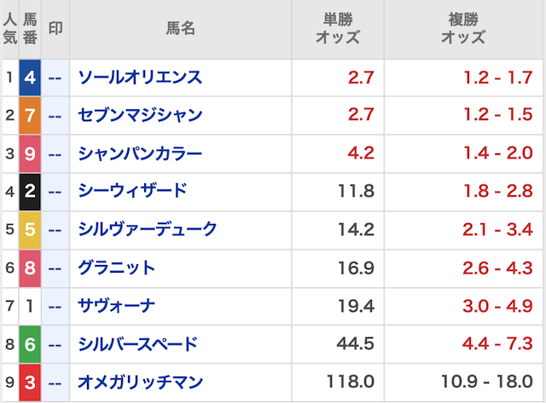The image size is (546, 403).
Task: Click the black number 2 horse badge
Action: tap(30, 191)
